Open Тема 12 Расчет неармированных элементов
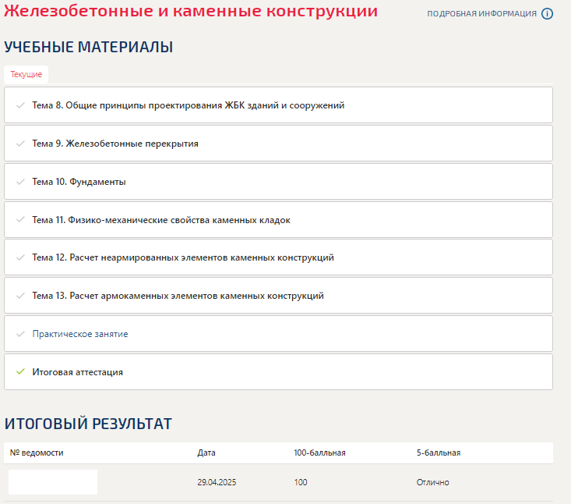Image resolution: width=571 pixels, height=504 pixels. [x=278, y=257]
